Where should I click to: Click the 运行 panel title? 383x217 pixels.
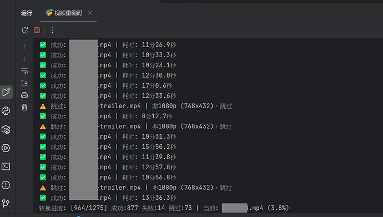(27, 13)
